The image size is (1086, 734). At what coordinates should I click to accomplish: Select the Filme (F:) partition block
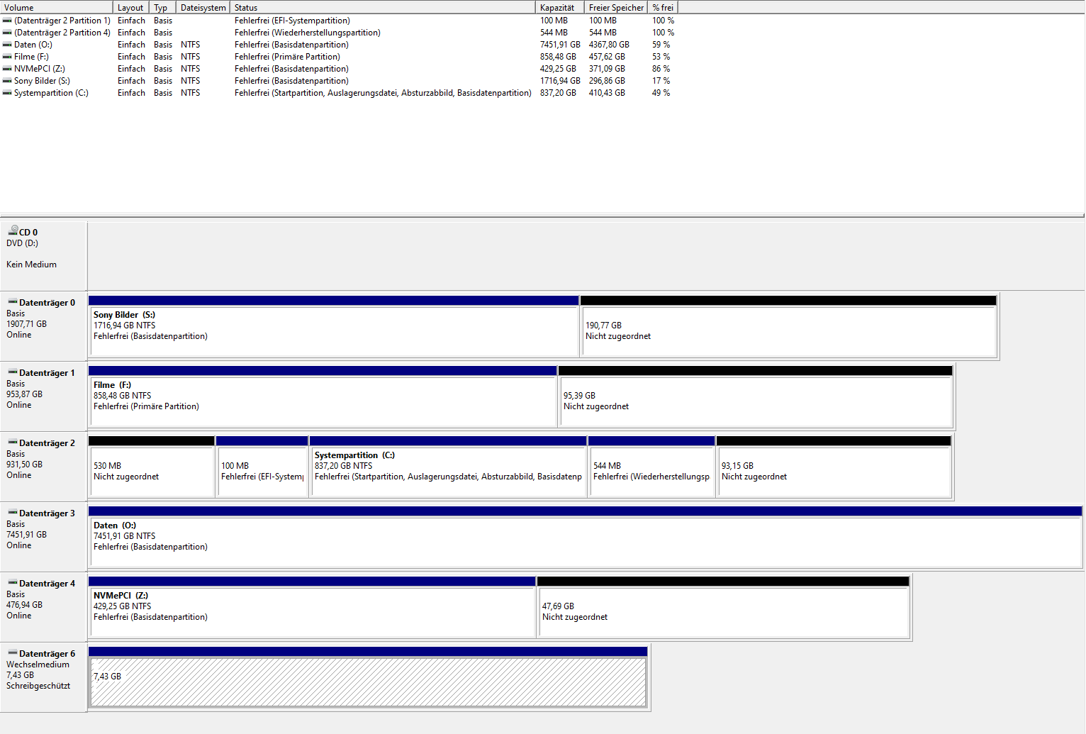click(x=323, y=396)
